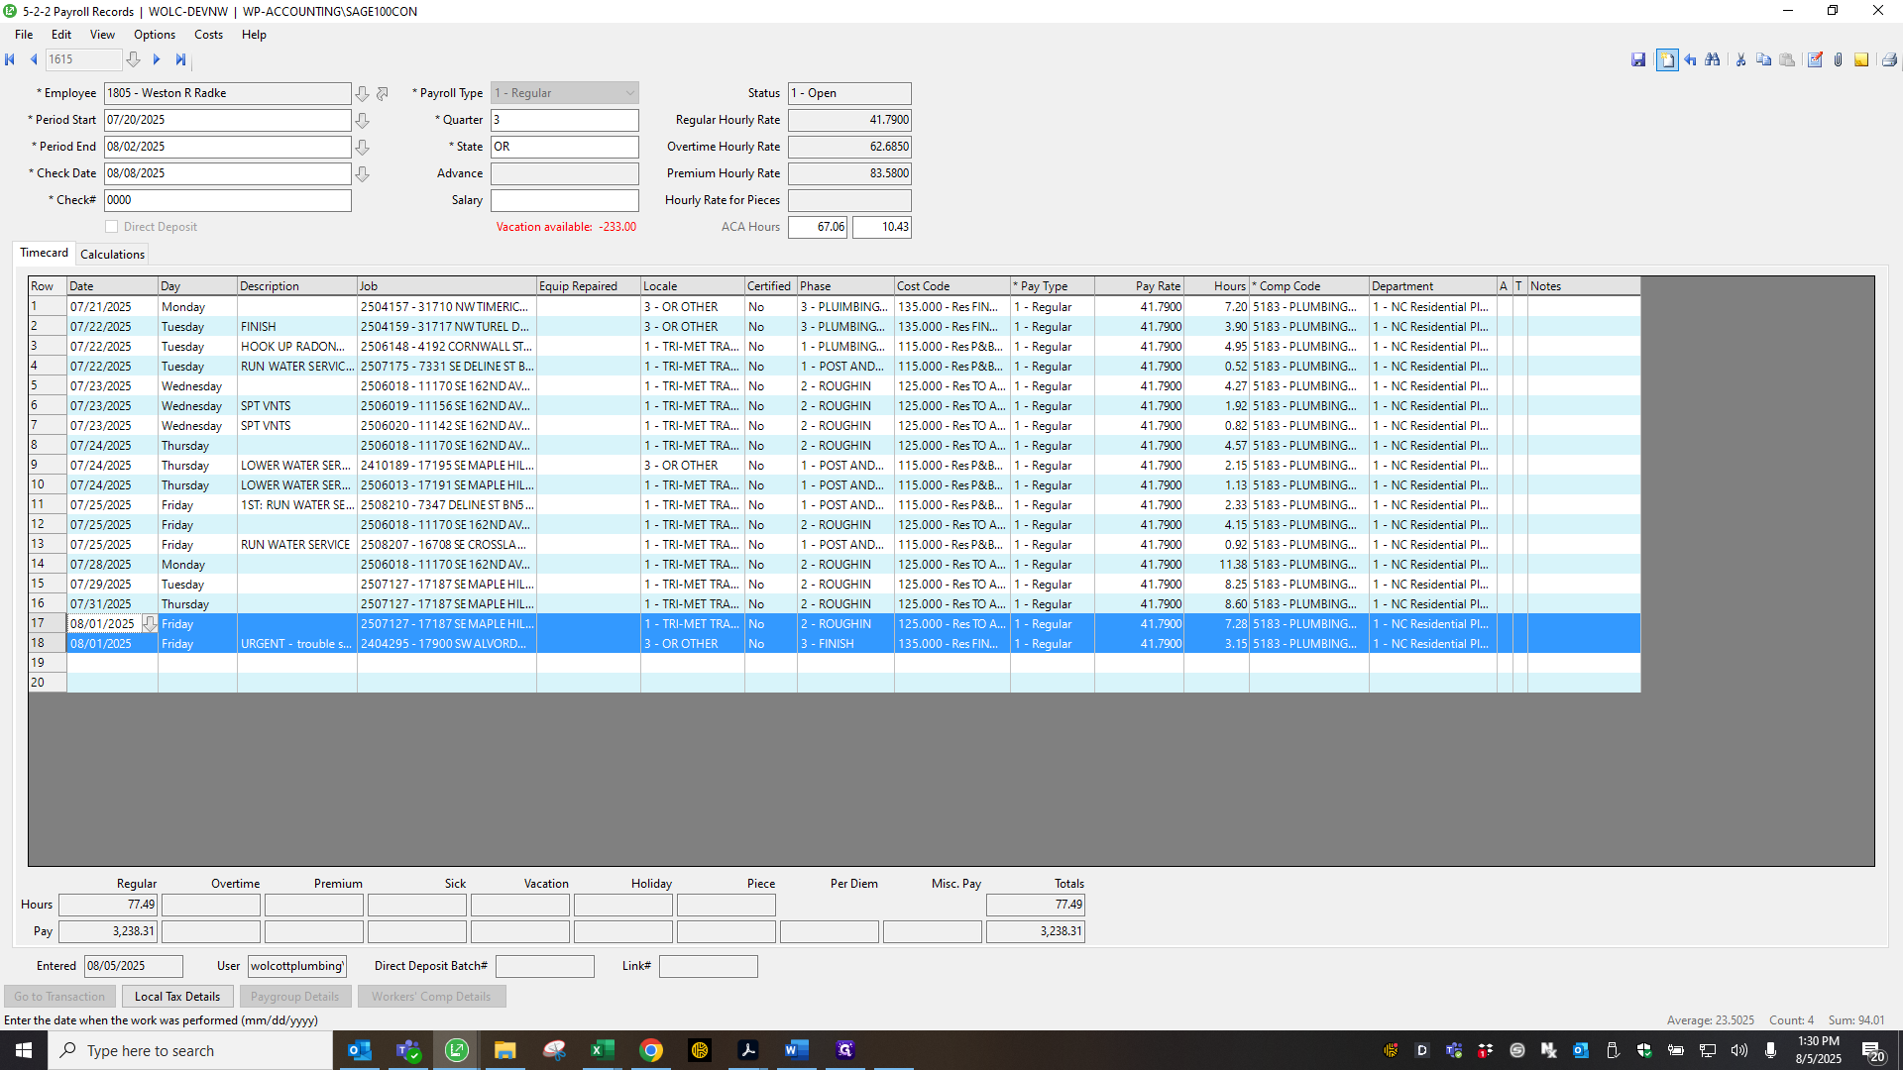Click the 'URGENT - trouble s...' description cell

296,644
